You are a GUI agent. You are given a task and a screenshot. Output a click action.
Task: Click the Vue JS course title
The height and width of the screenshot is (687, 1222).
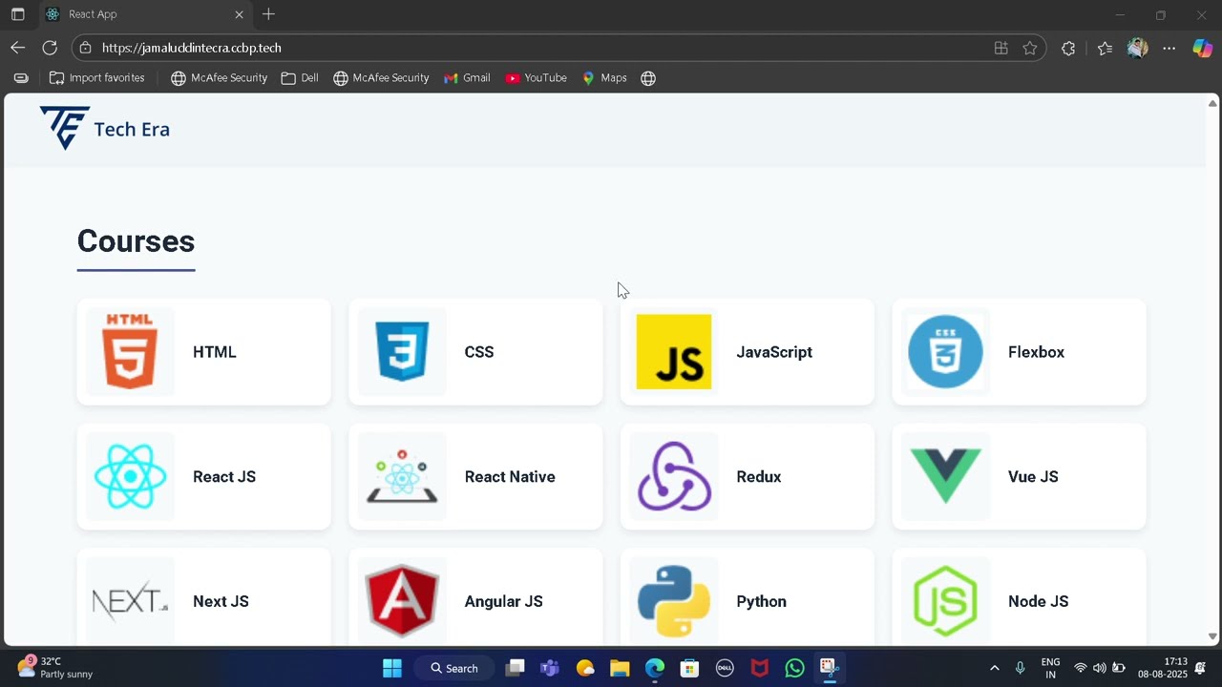pos(1033,477)
